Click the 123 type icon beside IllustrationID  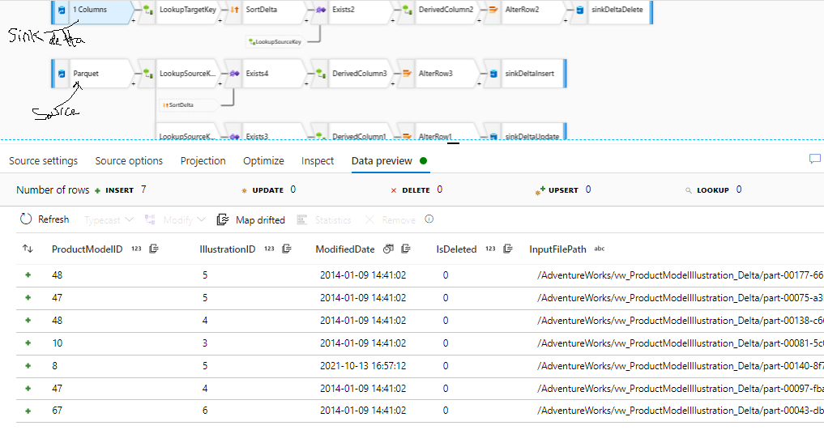point(270,249)
